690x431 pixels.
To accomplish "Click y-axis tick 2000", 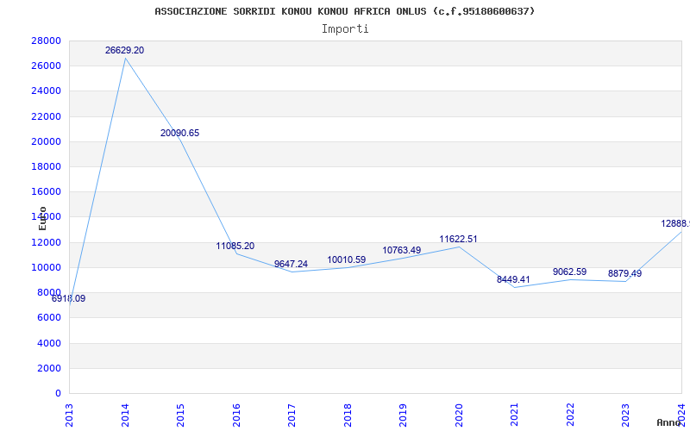I will [x=48, y=368].
